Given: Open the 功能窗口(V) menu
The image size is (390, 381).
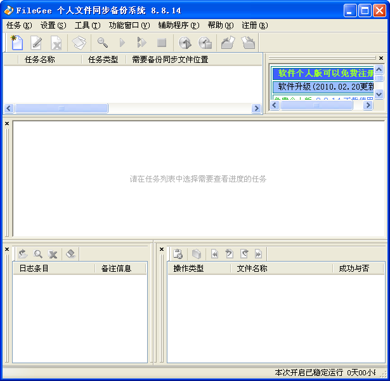Looking at the screenshot, I should [129, 25].
